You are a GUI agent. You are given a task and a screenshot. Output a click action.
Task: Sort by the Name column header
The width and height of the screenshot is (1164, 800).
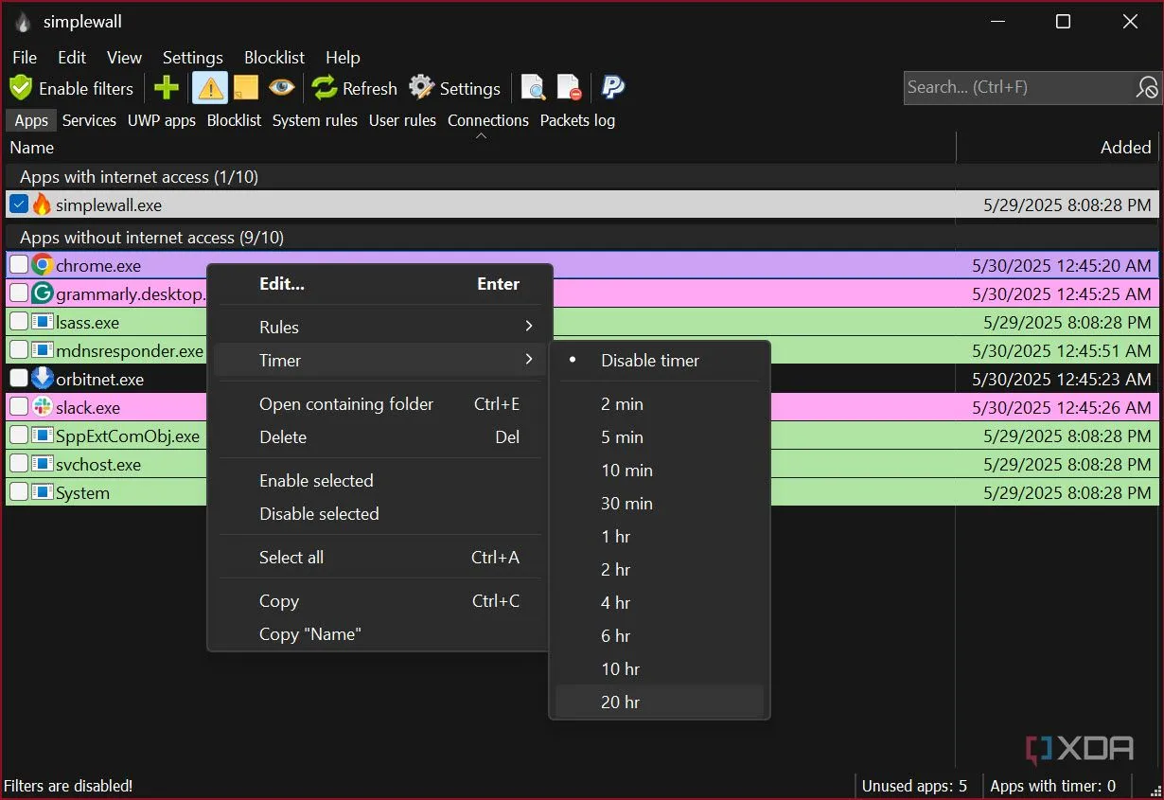479,148
